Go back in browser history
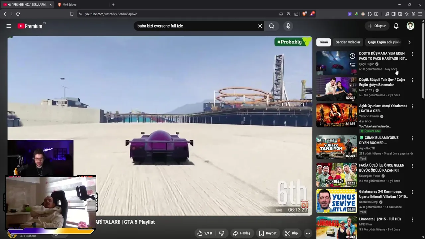This screenshot has width=425, height=239. [5, 14]
